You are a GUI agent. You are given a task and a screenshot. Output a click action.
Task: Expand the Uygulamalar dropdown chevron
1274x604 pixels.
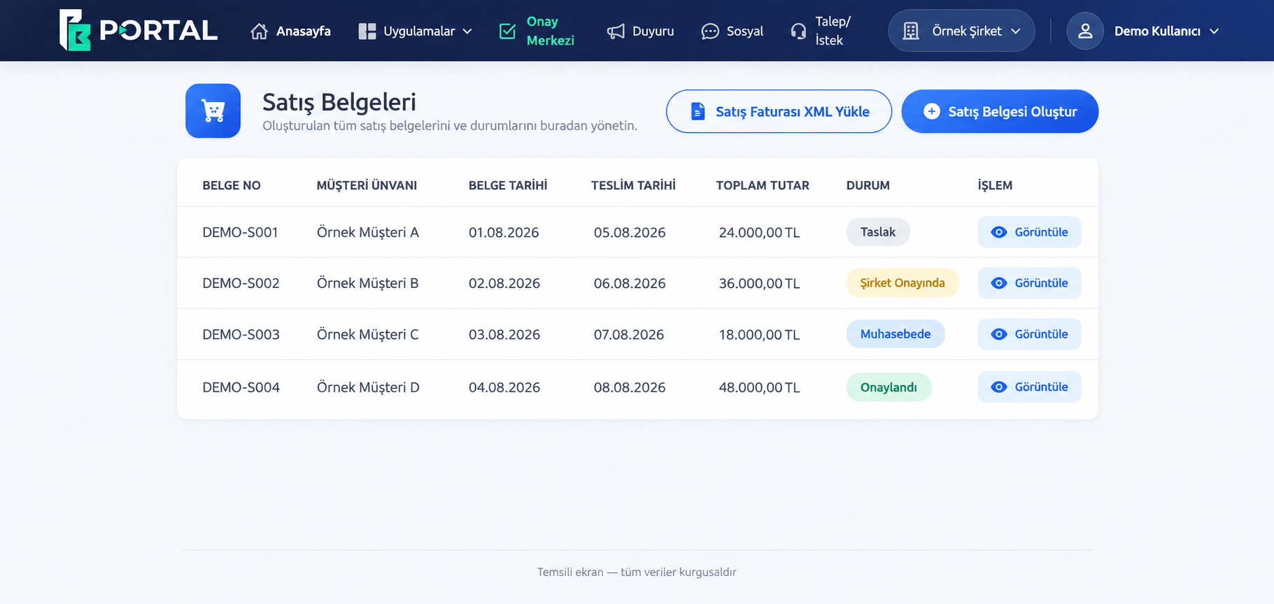click(467, 31)
